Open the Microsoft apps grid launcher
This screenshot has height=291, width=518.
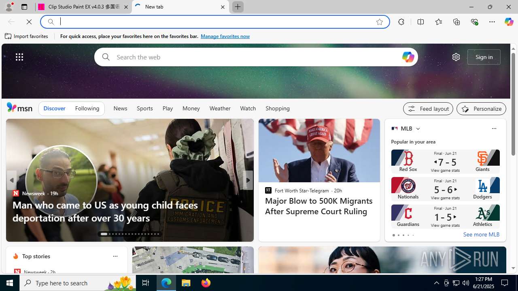[x=19, y=57]
